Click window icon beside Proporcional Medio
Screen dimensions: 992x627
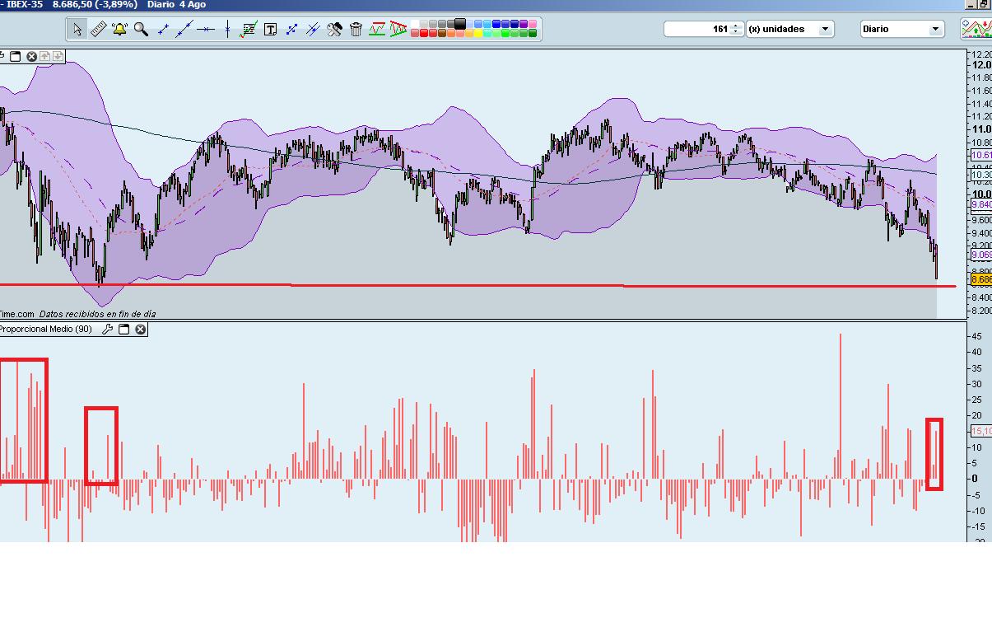pos(123,330)
